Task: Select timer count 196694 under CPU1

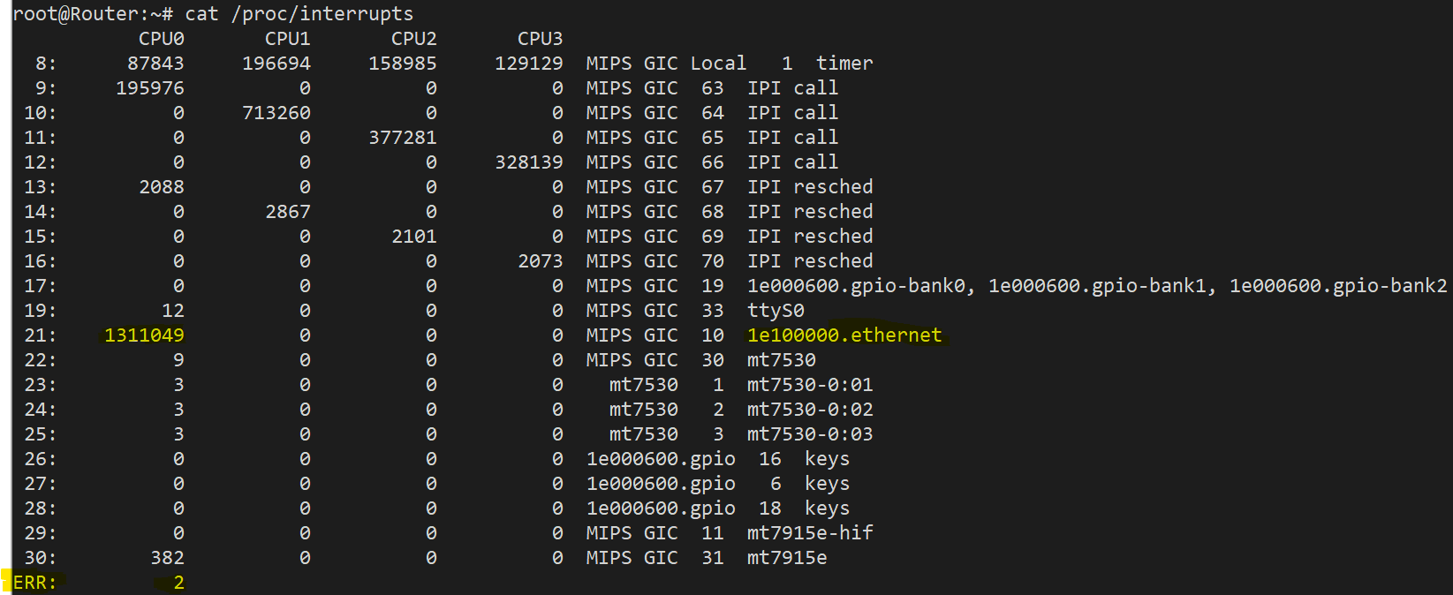Action: (x=276, y=64)
